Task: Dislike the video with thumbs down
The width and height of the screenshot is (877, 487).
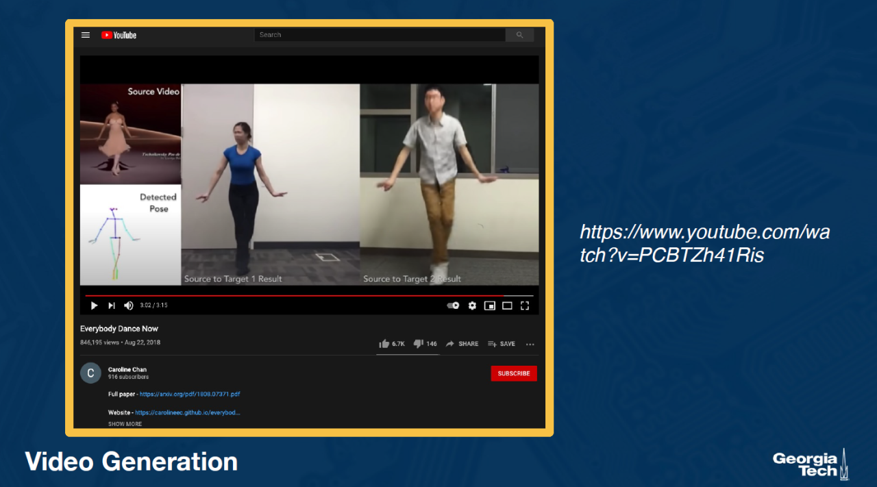Action: coord(418,344)
